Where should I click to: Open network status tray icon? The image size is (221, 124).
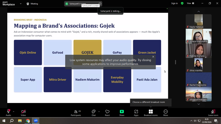point(199,121)
